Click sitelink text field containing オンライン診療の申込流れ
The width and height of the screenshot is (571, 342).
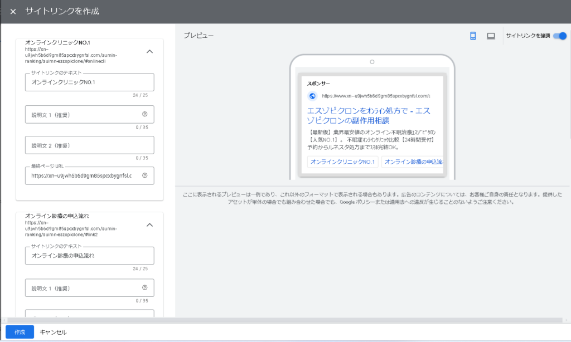click(90, 256)
